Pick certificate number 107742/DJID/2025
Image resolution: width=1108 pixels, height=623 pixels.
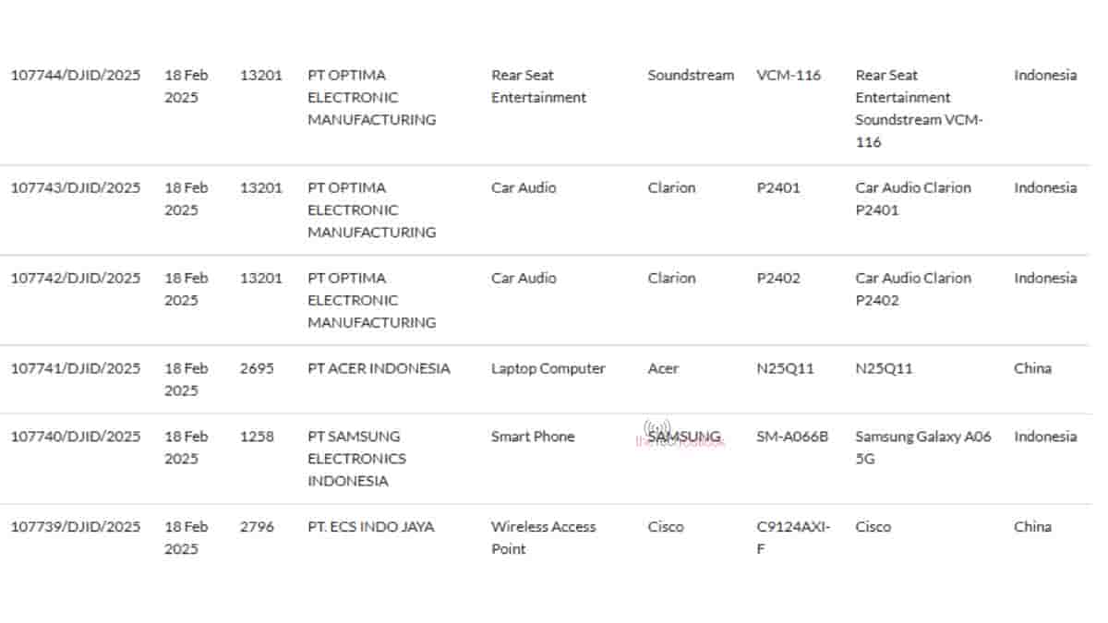(76, 279)
